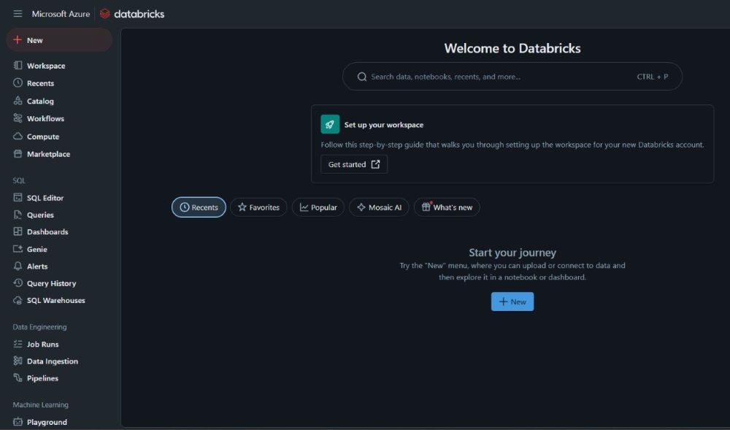
Task: Click the Pipelines label
Action: [x=42, y=378]
